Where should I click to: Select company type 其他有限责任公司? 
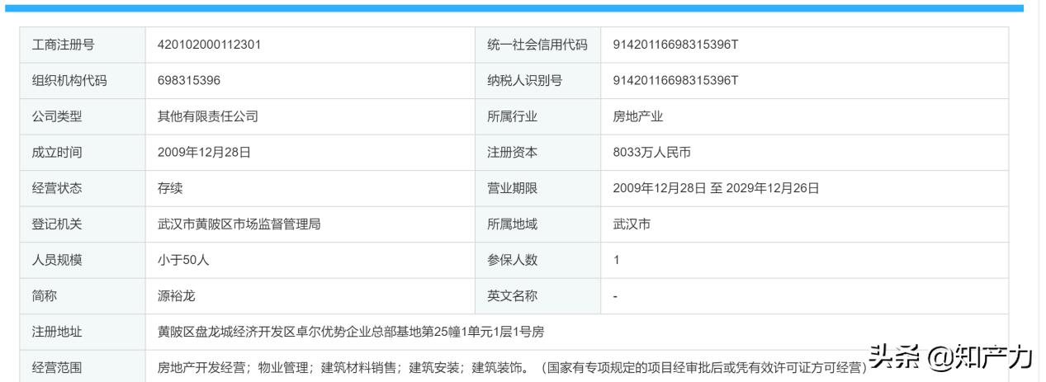[x=207, y=116]
